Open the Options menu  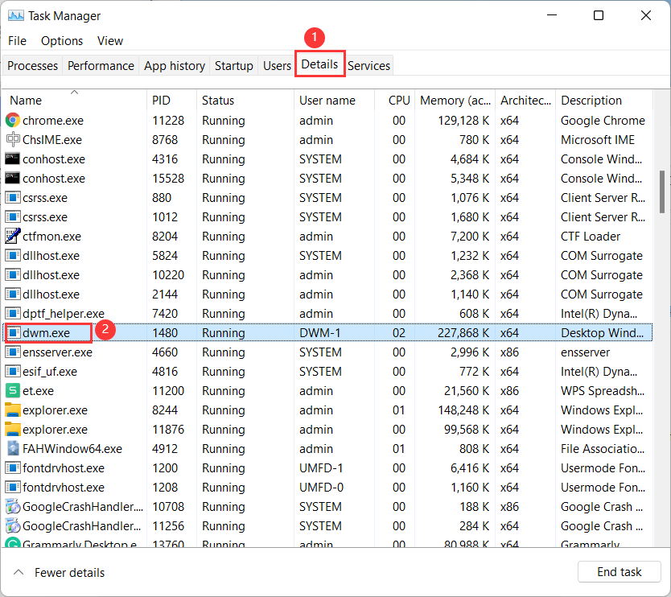[x=62, y=41]
